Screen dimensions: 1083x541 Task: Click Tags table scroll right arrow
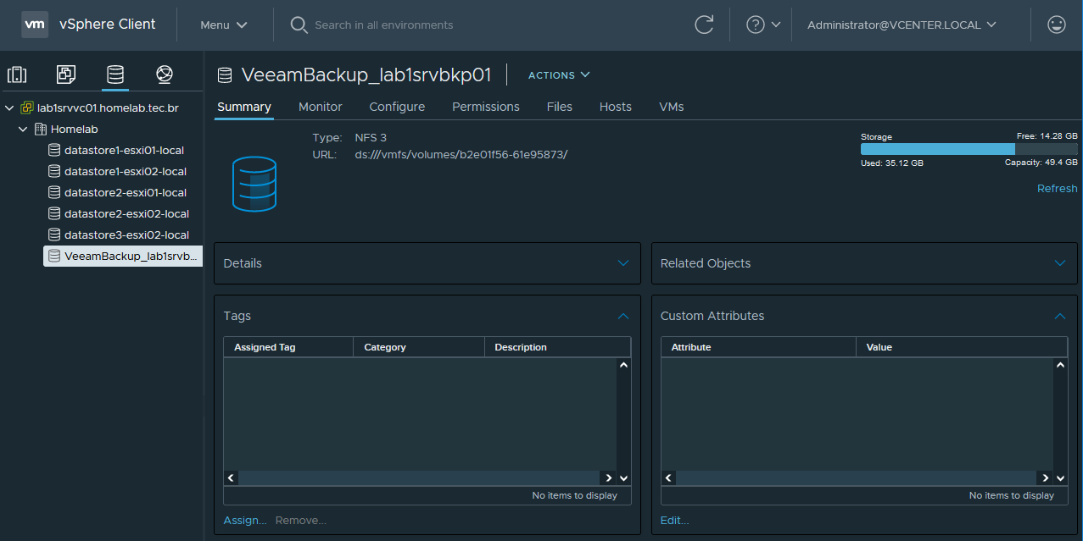click(608, 478)
